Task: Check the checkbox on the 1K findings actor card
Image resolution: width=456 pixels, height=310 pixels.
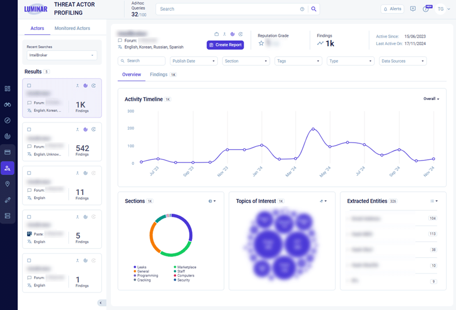Action: coord(29,85)
